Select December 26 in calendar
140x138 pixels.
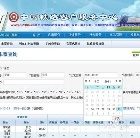coord(92,109)
